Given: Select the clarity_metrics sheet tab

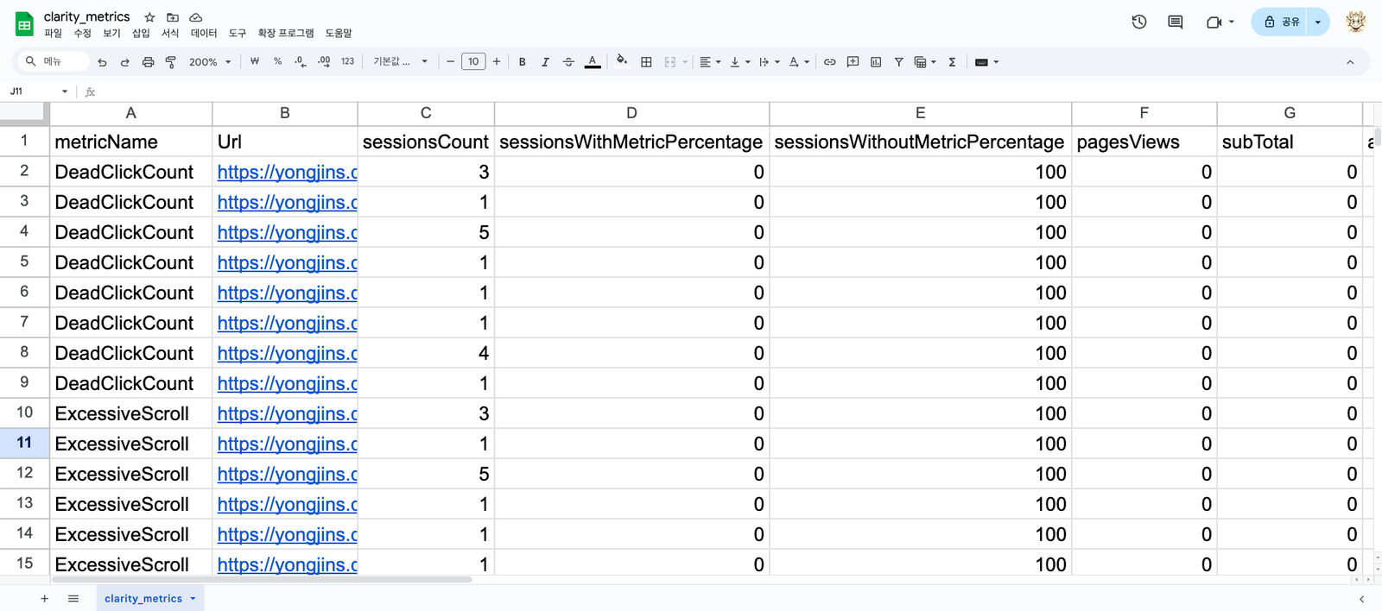Looking at the screenshot, I should [143, 598].
